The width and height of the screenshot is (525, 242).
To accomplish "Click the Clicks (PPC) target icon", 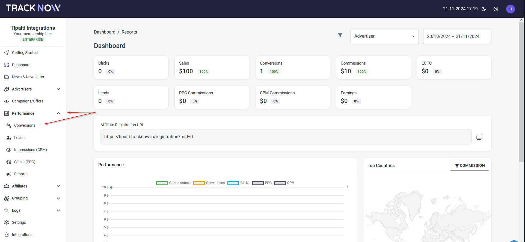I will 9,162.
